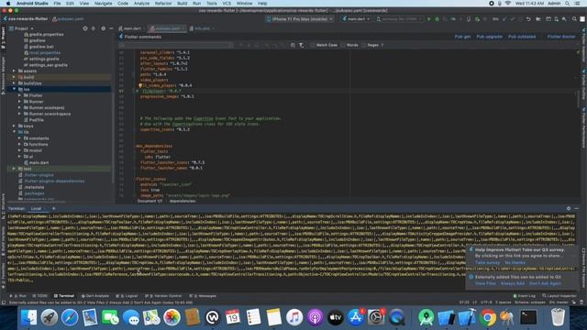
Task: Click No thanks in the Flutter notification
Action: (x=515, y=263)
